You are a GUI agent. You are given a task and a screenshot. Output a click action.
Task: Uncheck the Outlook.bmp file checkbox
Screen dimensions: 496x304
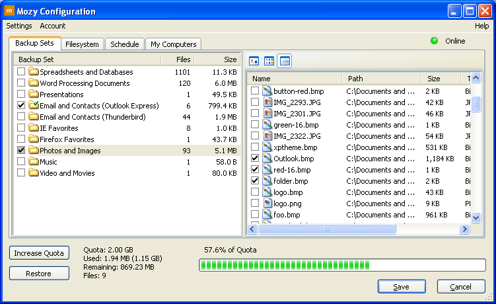coord(255,159)
